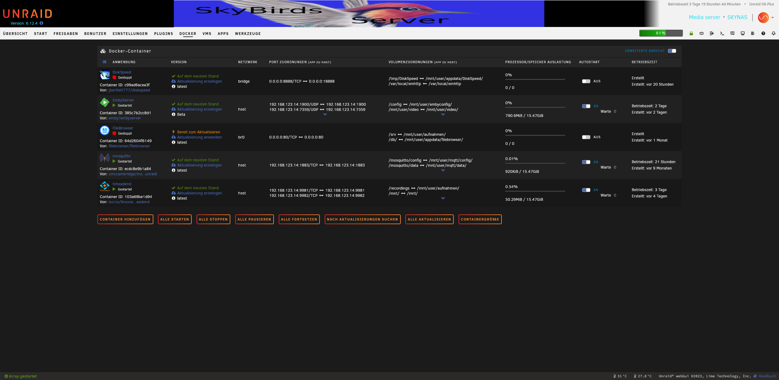This screenshot has height=380, width=779.
Task: Click CONTAINERGRÖSSE button
Action: 480,219
